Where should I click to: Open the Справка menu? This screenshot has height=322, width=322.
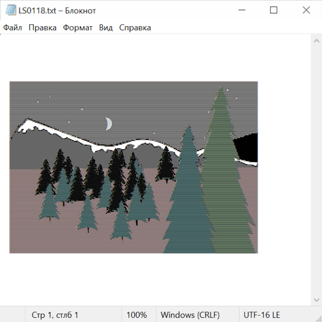[x=135, y=28]
